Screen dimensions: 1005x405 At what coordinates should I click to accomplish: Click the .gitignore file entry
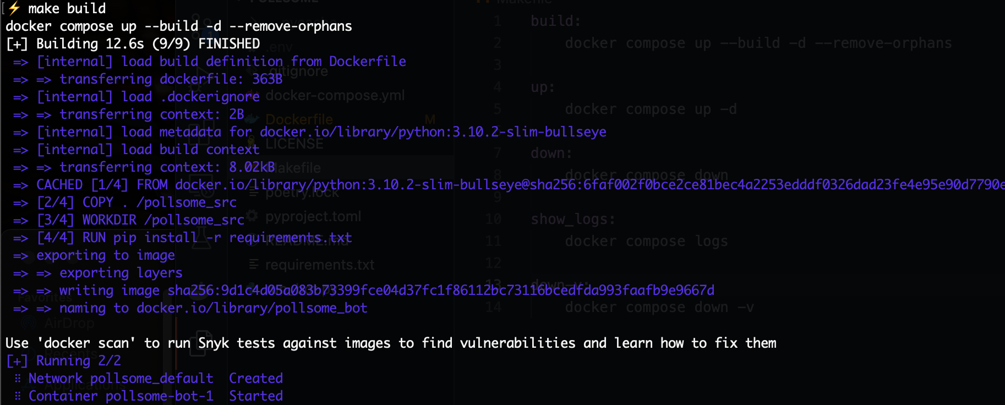pyautogui.click(x=300, y=72)
